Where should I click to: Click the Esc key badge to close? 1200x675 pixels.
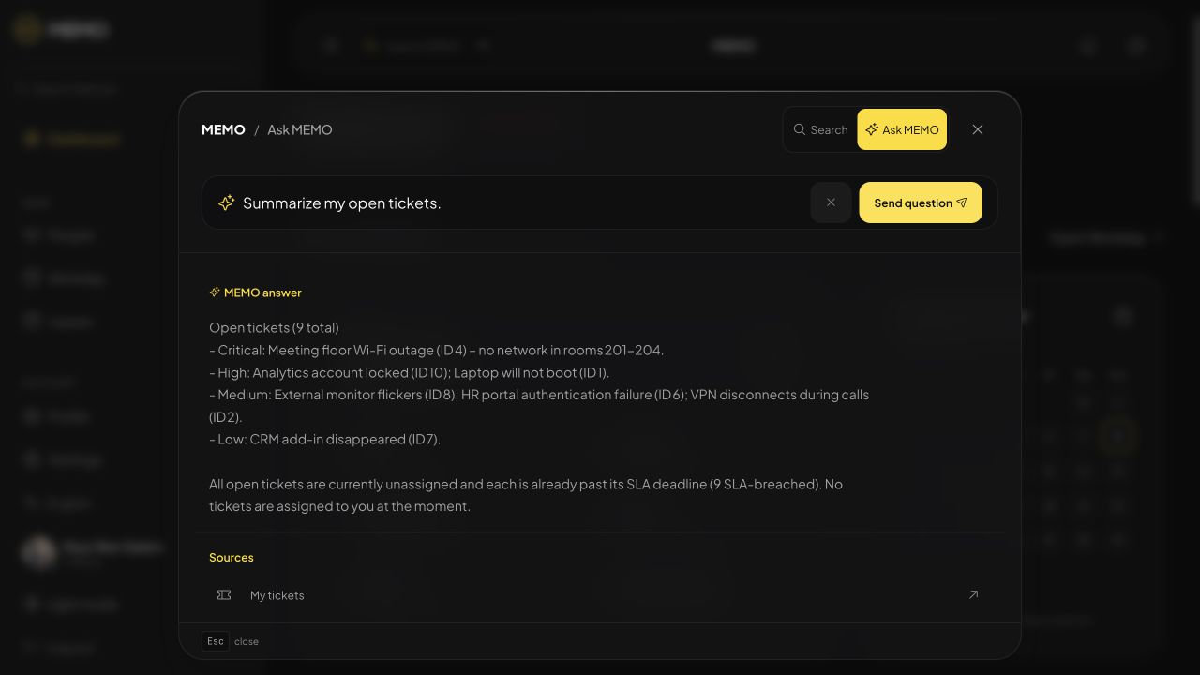tap(216, 641)
